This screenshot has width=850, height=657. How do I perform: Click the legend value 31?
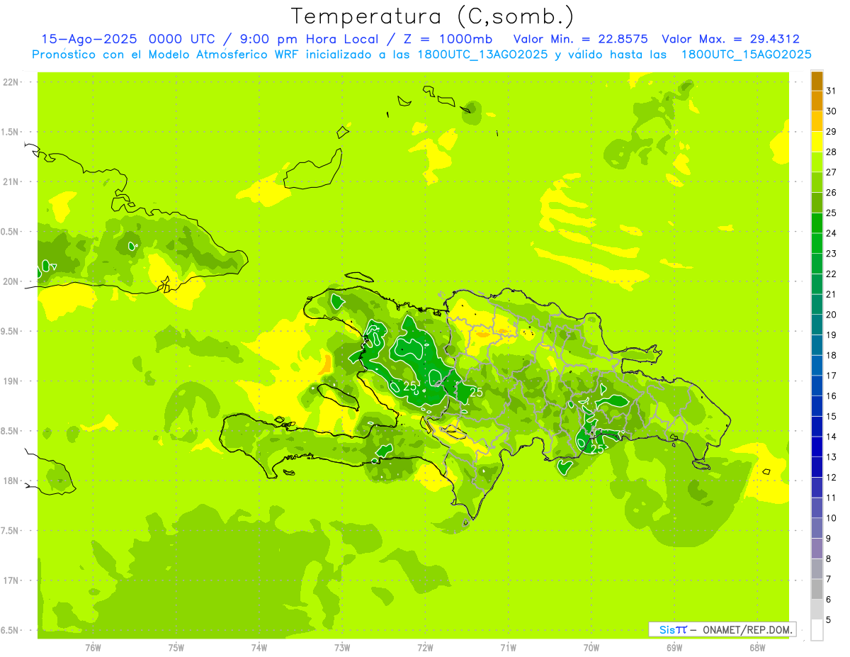832,91
